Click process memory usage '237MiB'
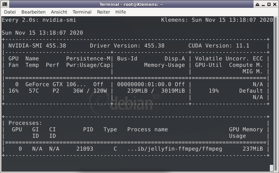The width and height of the screenshot is (279, 173). click(x=253, y=149)
